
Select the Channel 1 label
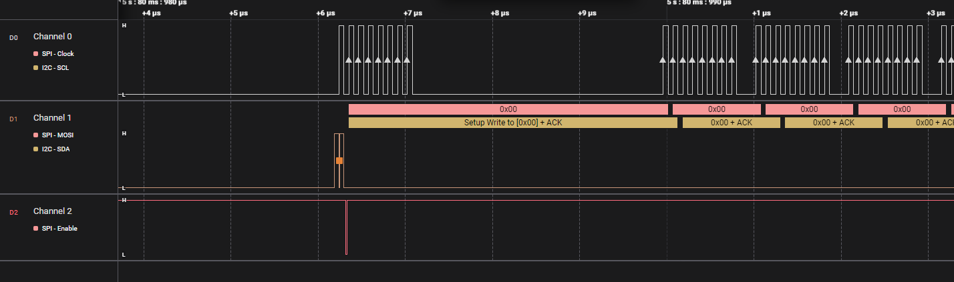(52, 118)
